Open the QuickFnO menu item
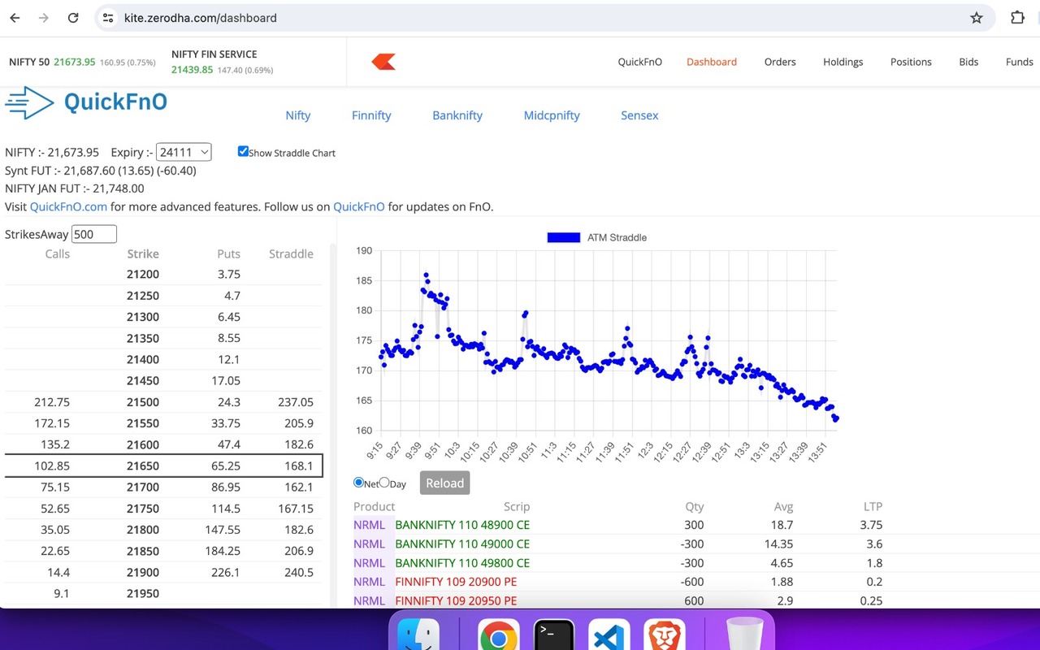The width and height of the screenshot is (1040, 650). point(639,62)
